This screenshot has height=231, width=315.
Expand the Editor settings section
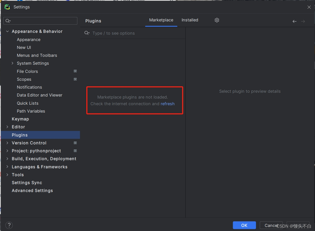(7, 127)
